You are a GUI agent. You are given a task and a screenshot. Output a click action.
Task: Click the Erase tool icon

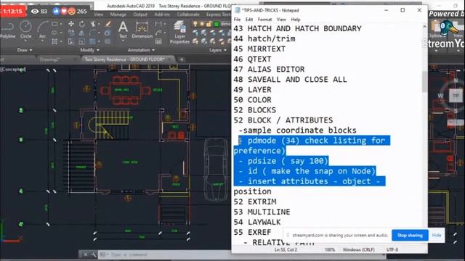(x=108, y=24)
